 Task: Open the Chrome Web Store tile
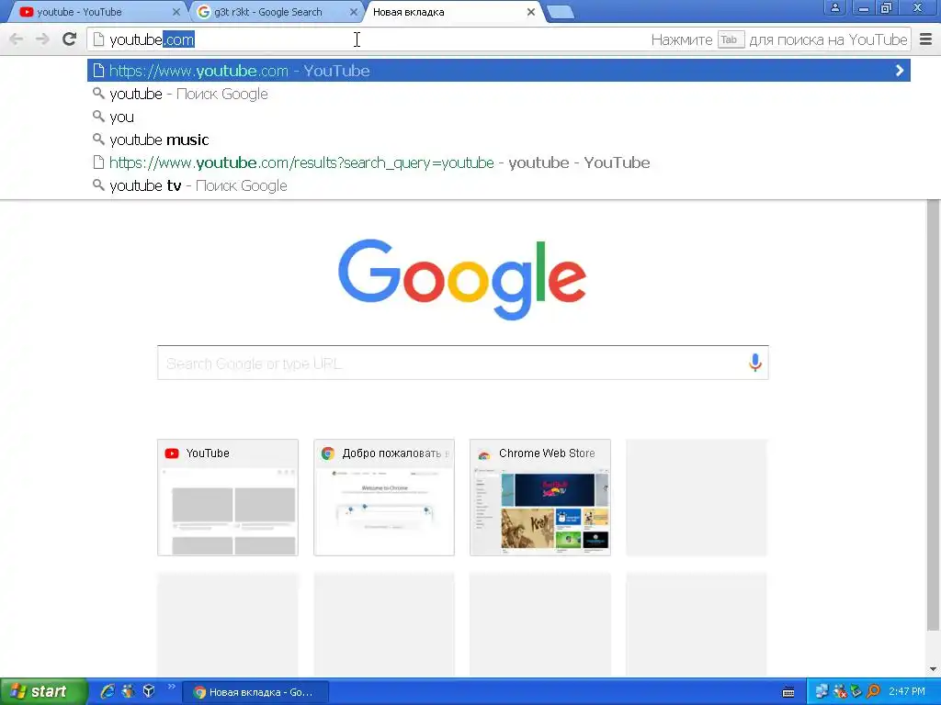coord(540,498)
